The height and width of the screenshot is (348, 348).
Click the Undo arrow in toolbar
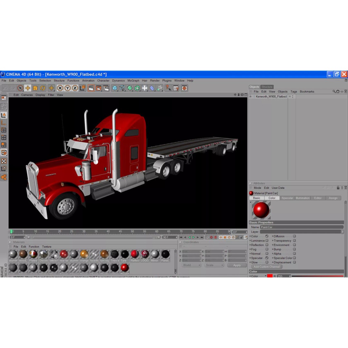point(5,88)
